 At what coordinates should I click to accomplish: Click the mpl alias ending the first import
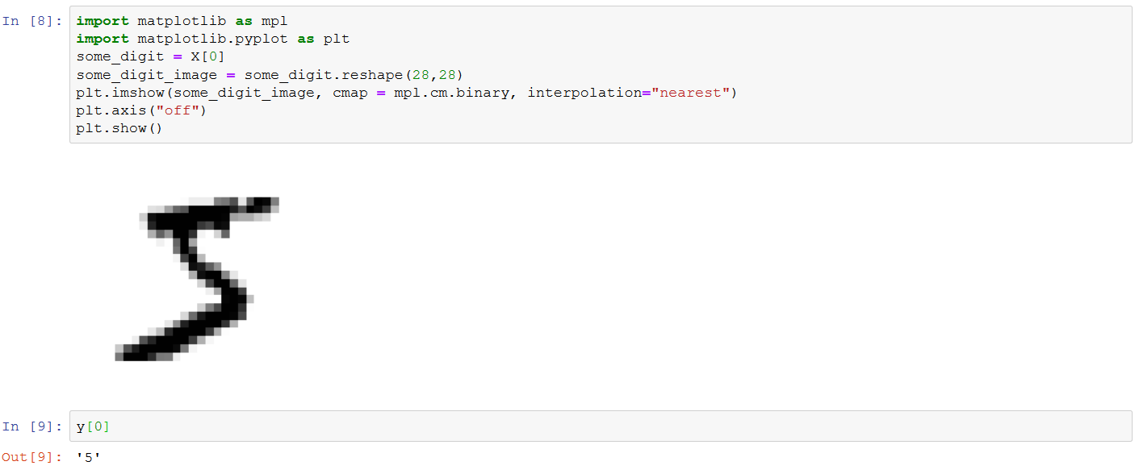click(274, 21)
